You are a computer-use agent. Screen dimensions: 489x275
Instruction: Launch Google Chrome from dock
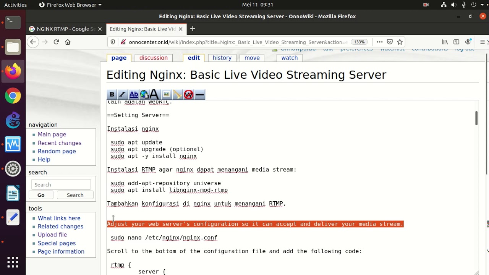pyautogui.click(x=13, y=96)
